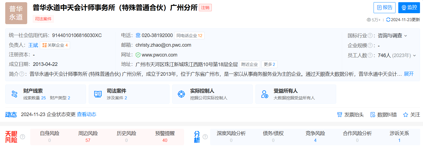Click the 财产线索 property clues icon
Screen dimensions: 423x146
pos(15,94)
